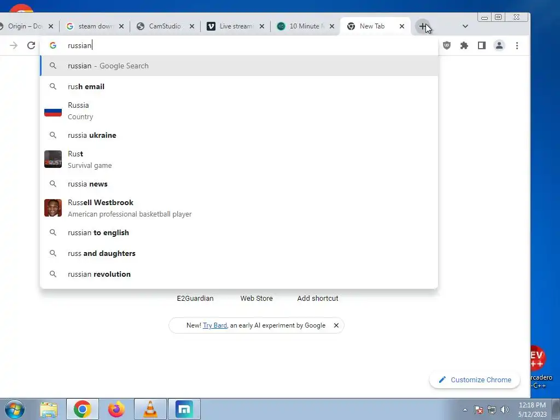The width and height of the screenshot is (560, 420).
Task: Click the network tray icon
Action: [x=492, y=410]
